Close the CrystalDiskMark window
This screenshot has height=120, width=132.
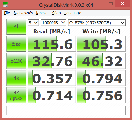(x=122, y=4)
